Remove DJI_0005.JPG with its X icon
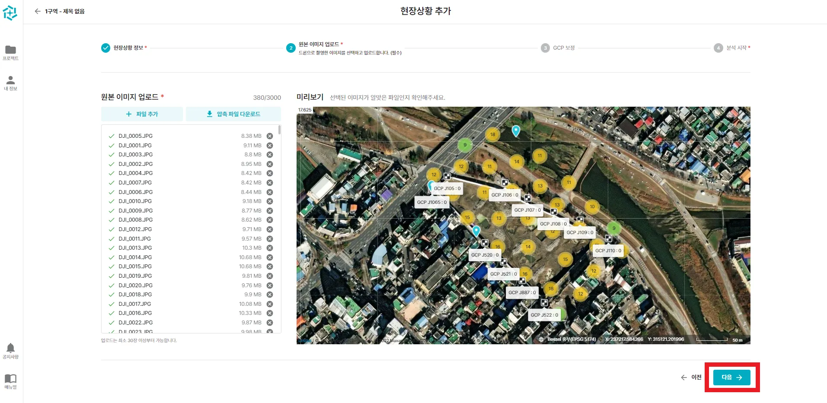The height and width of the screenshot is (403, 827). [270, 136]
